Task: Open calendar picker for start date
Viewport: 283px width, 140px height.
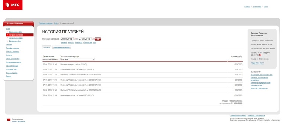Action: tap(75, 39)
